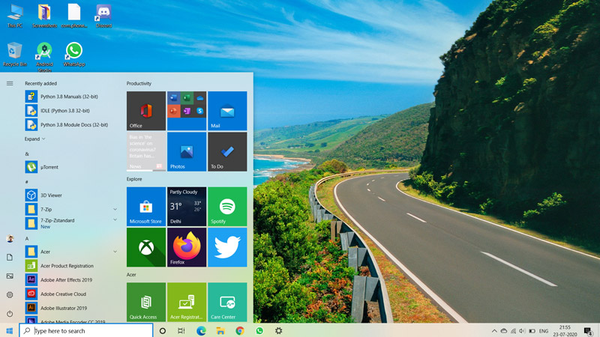Open the Office tile
The image size is (600, 337).
click(146, 111)
